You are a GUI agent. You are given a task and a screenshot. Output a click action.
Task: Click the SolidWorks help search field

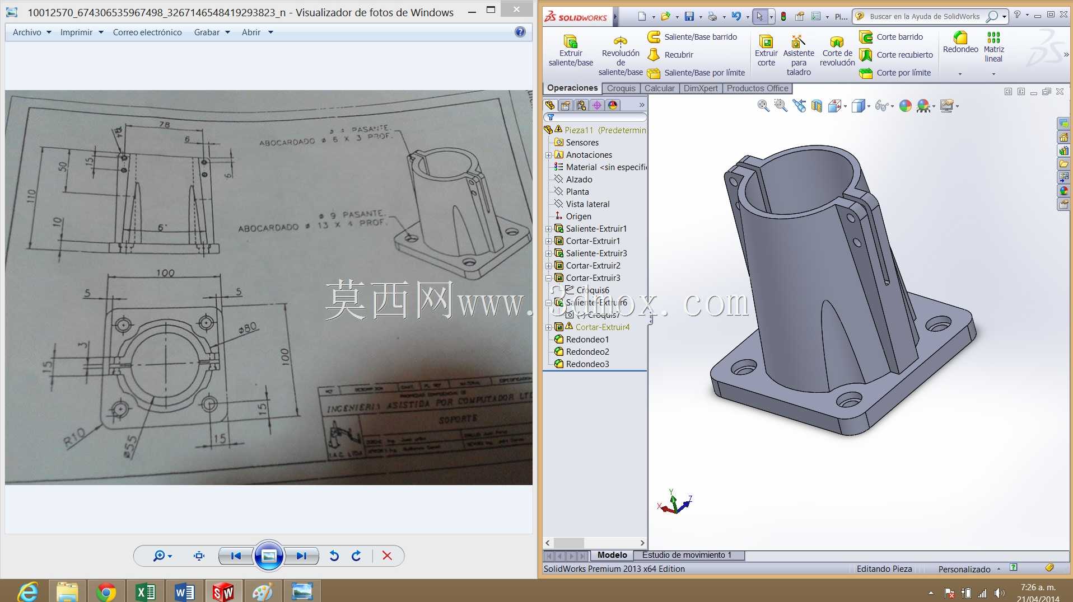[925, 16]
